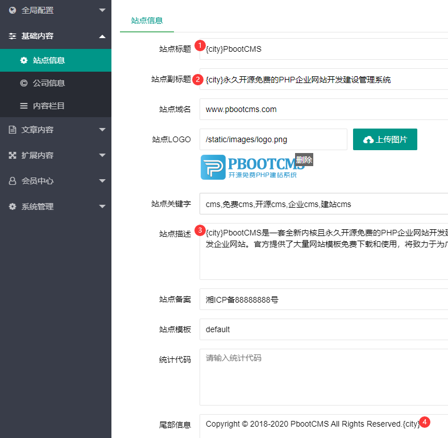Image resolution: width=448 pixels, height=438 pixels.
Task: Click the sliders icon beside 基础内容
Action: (x=13, y=36)
